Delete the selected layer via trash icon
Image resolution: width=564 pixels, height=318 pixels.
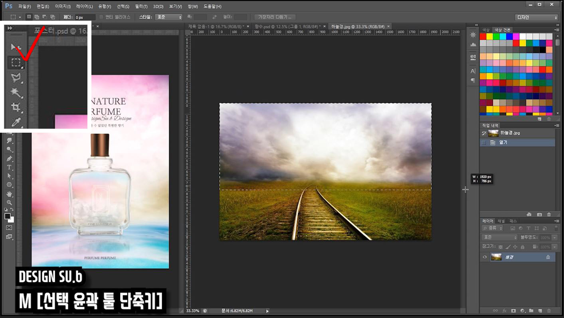(549, 310)
